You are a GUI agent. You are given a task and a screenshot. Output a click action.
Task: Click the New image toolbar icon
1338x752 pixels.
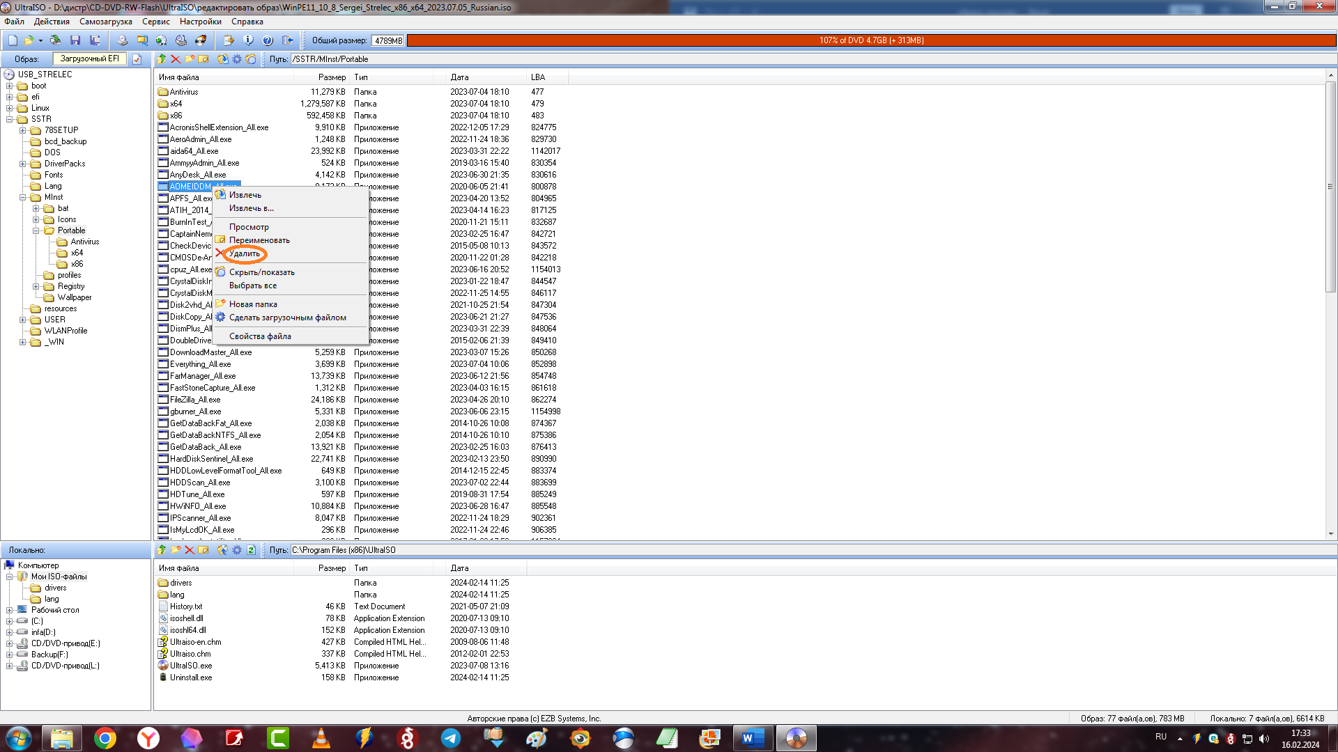coord(13,40)
